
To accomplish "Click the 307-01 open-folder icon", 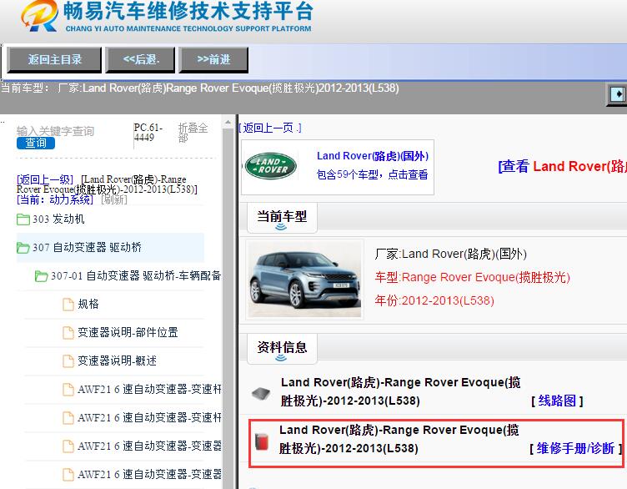I will [x=42, y=276].
